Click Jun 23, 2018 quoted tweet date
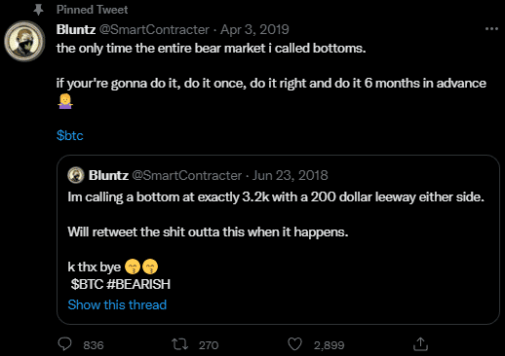 pyautogui.click(x=290, y=175)
